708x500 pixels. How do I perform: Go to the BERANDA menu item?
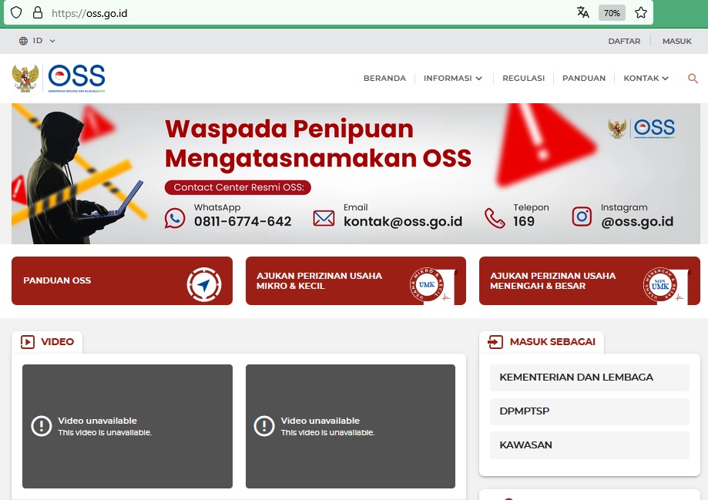tap(384, 78)
